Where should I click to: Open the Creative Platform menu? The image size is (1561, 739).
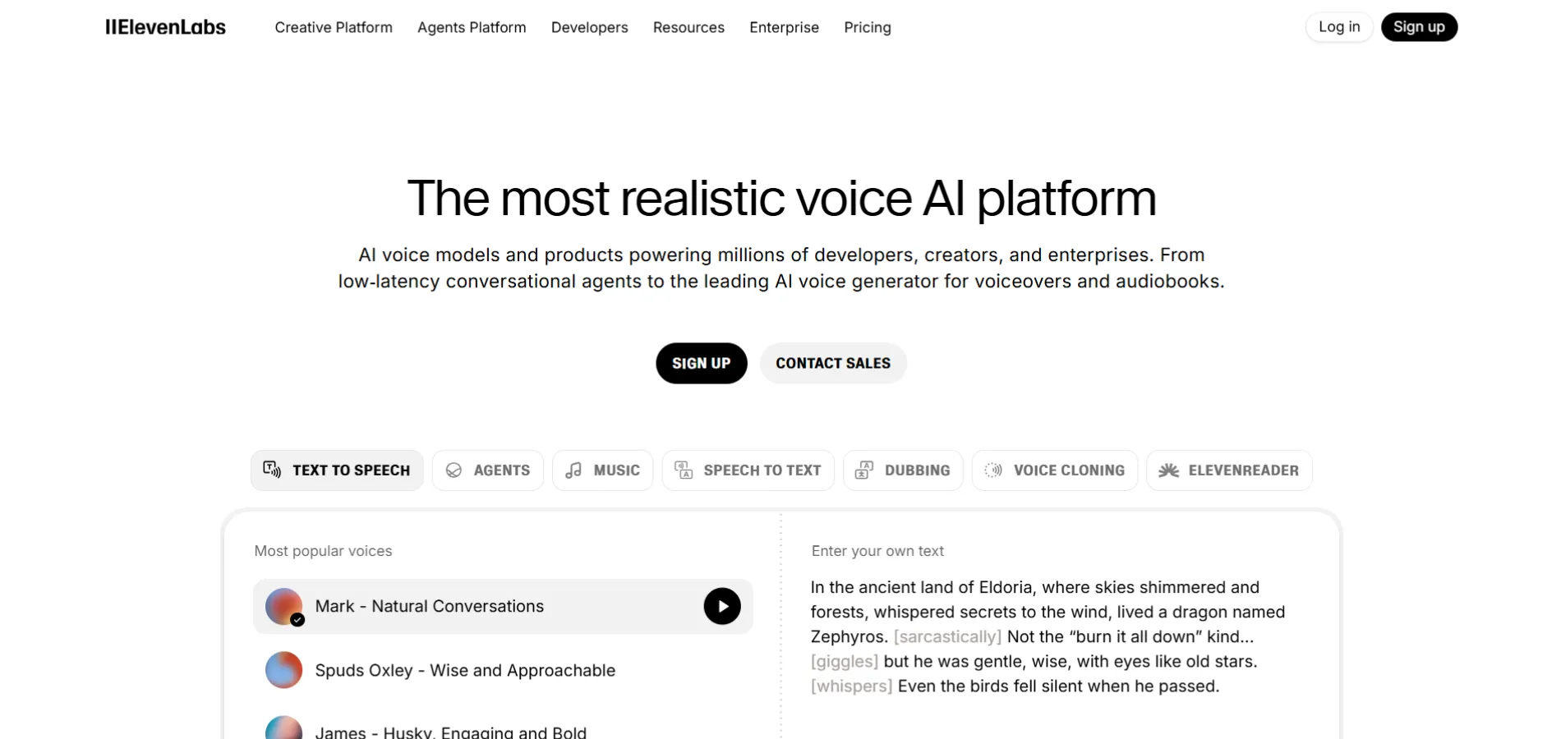click(334, 27)
